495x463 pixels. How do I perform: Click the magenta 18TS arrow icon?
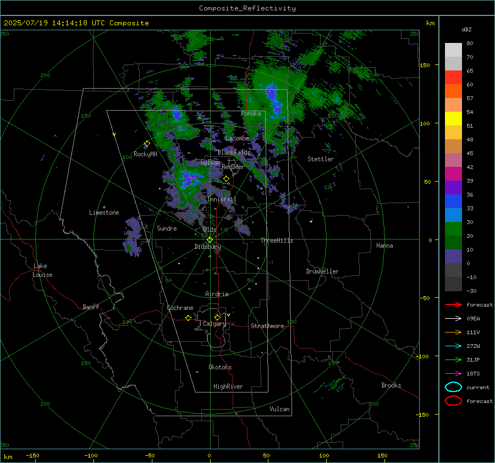tap(453, 374)
